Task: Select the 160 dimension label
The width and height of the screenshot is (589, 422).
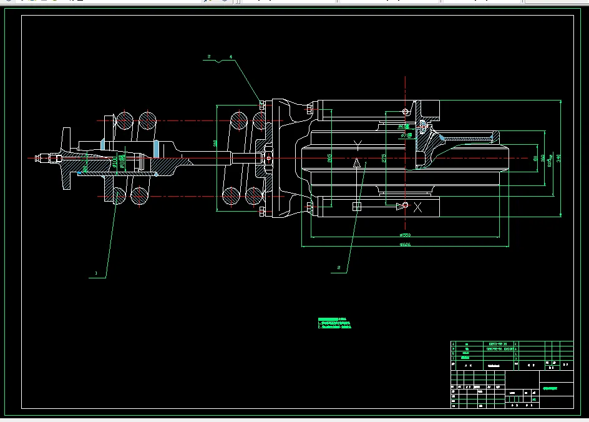Action: click(542, 158)
